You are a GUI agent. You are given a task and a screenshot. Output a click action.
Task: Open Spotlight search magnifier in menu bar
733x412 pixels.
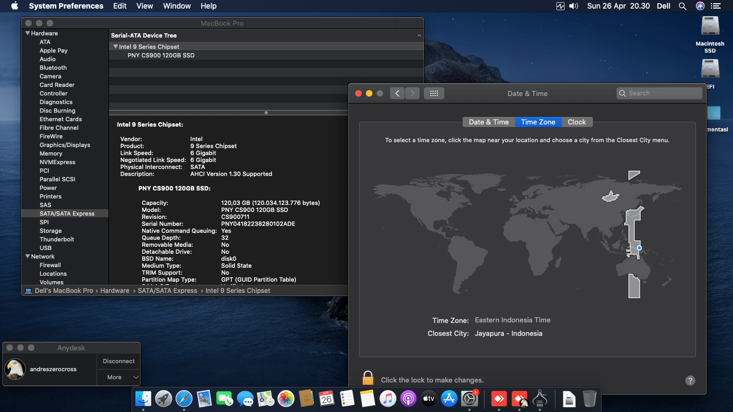(x=683, y=6)
